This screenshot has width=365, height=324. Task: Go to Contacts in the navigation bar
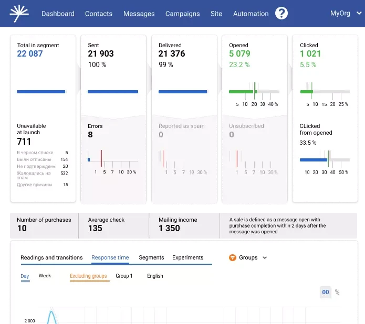point(99,14)
